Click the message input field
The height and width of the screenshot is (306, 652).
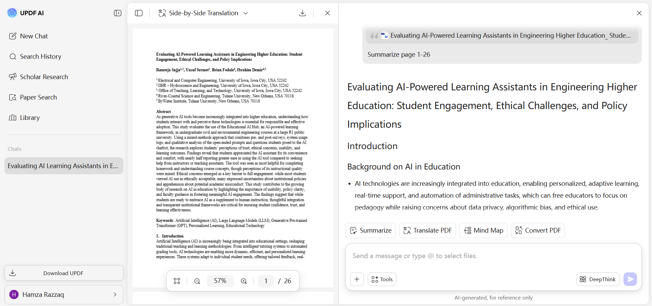click(493, 256)
